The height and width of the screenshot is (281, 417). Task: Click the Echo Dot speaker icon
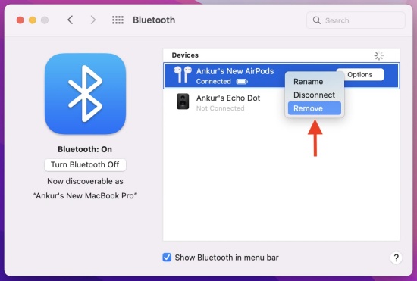click(x=183, y=101)
